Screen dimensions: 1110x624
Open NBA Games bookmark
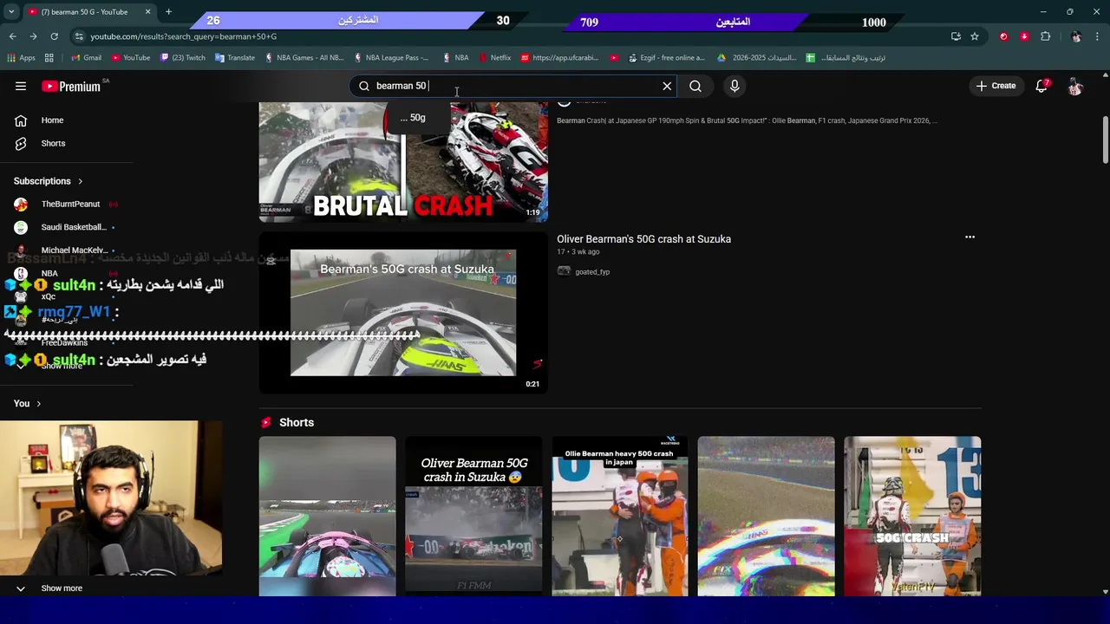tap(304, 58)
